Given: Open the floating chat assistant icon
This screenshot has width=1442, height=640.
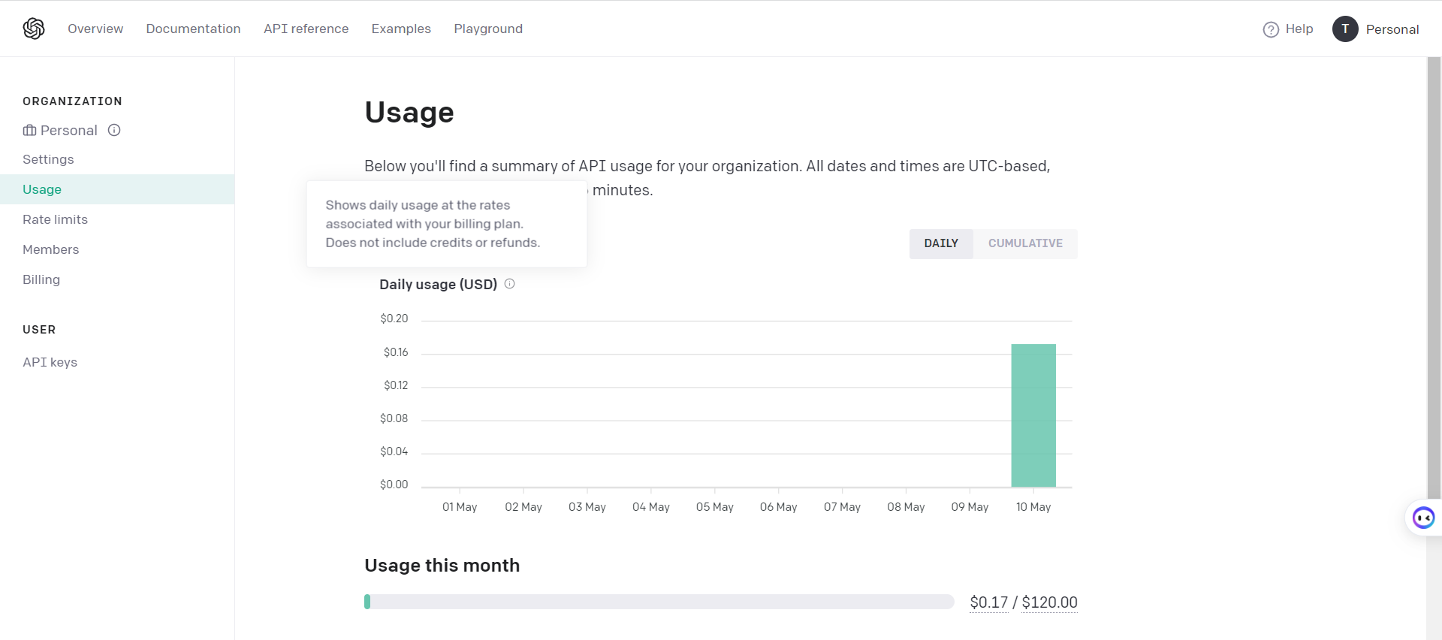Looking at the screenshot, I should pos(1423,518).
